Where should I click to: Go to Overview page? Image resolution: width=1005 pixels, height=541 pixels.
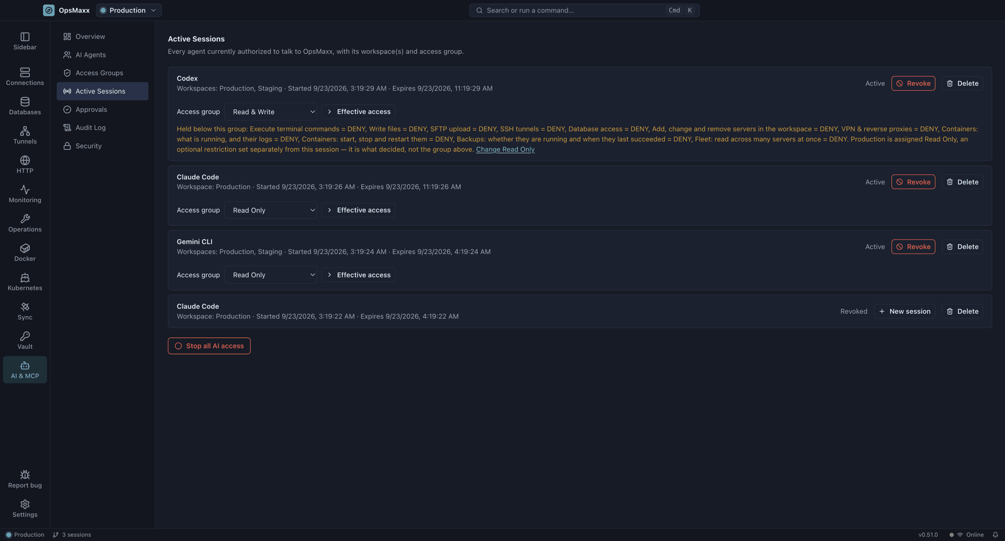point(102,37)
